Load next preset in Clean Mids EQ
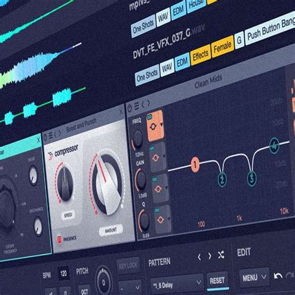This screenshot has width=295, height=295. coord(148,103)
